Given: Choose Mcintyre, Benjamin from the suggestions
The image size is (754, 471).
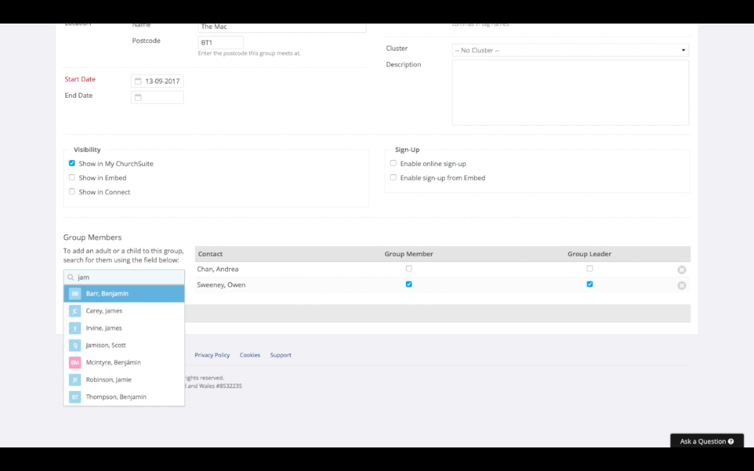Looking at the screenshot, I should point(124,363).
